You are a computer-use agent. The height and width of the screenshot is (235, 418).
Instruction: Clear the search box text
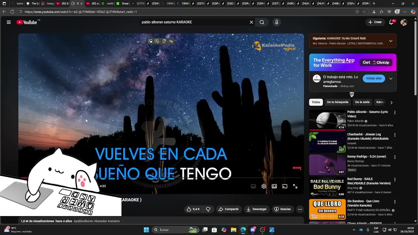click(251, 22)
